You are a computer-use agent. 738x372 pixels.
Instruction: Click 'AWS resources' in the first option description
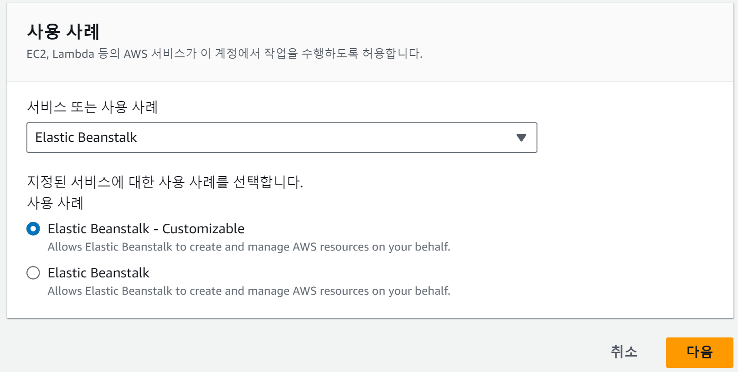[330, 247]
